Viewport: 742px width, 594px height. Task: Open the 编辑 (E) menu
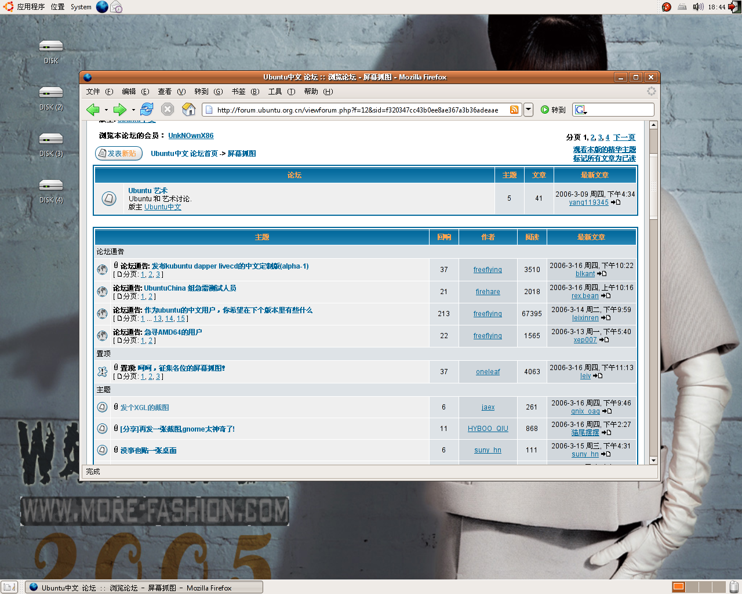tap(136, 92)
